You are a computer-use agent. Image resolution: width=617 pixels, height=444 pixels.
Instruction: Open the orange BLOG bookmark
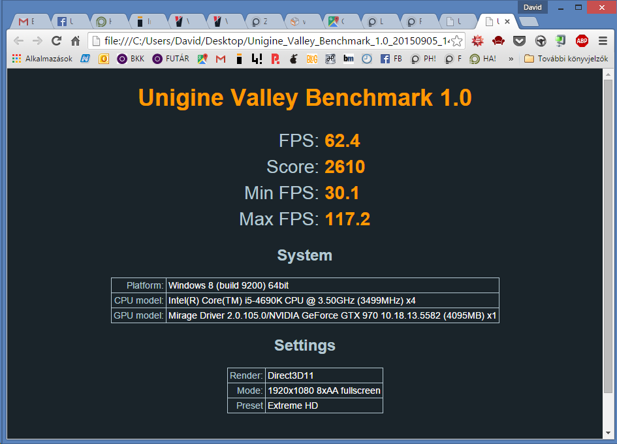(x=312, y=59)
